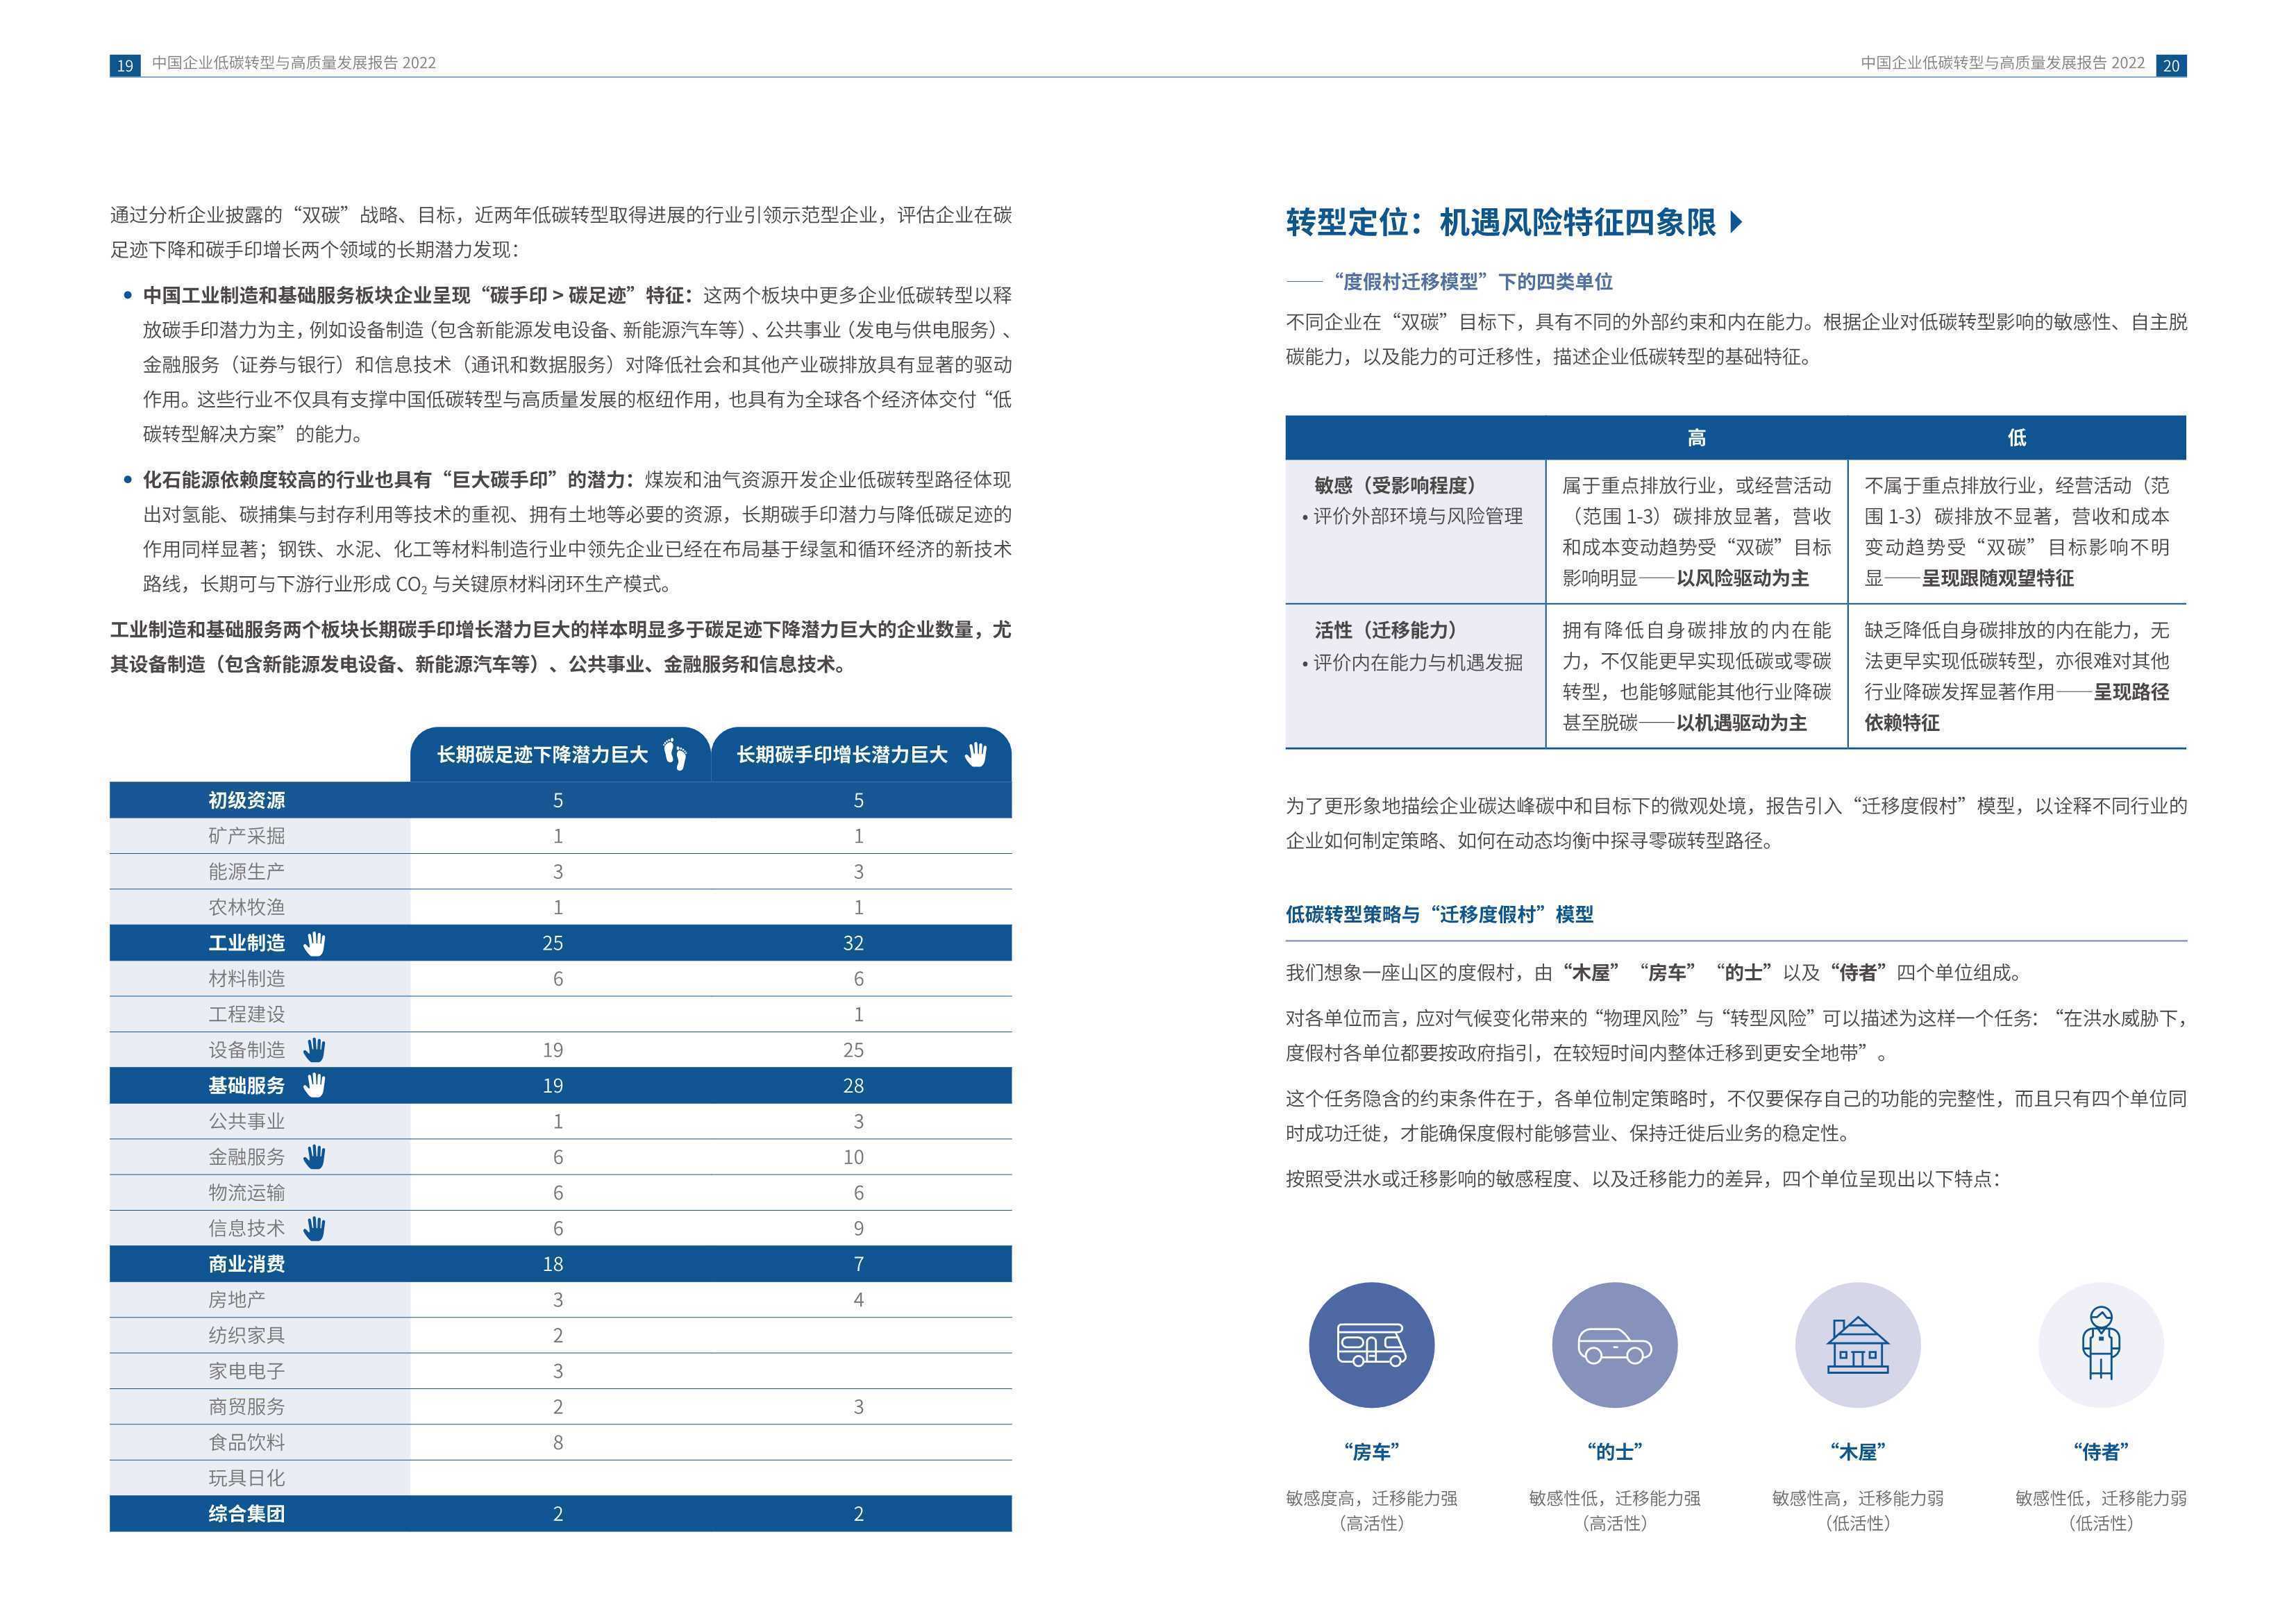Click 评价内在能力与机遇发掘 bullet text
This screenshot has height=1623, width=2296.
point(1418,662)
